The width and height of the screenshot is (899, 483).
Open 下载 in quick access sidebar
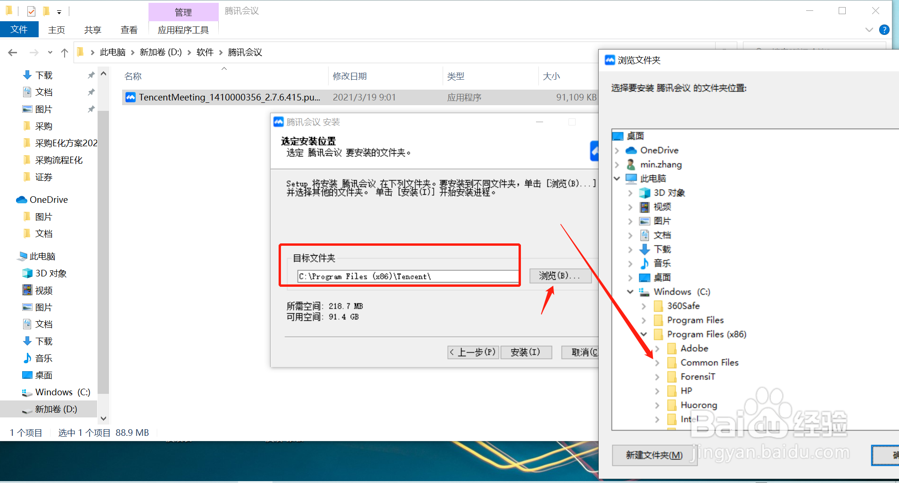(44, 75)
